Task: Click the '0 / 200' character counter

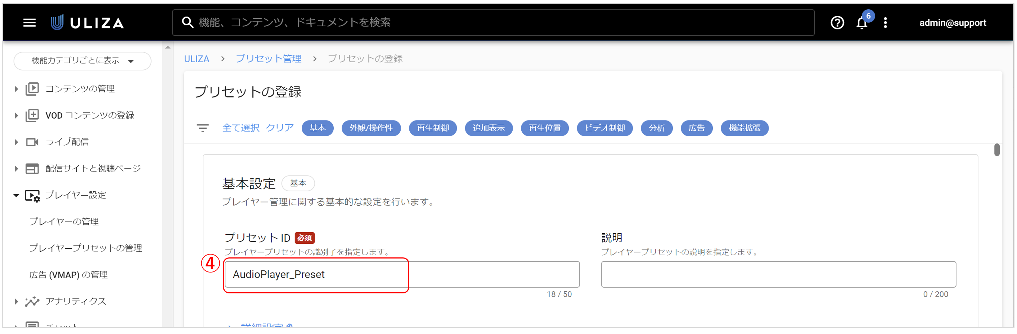Action: [x=936, y=294]
